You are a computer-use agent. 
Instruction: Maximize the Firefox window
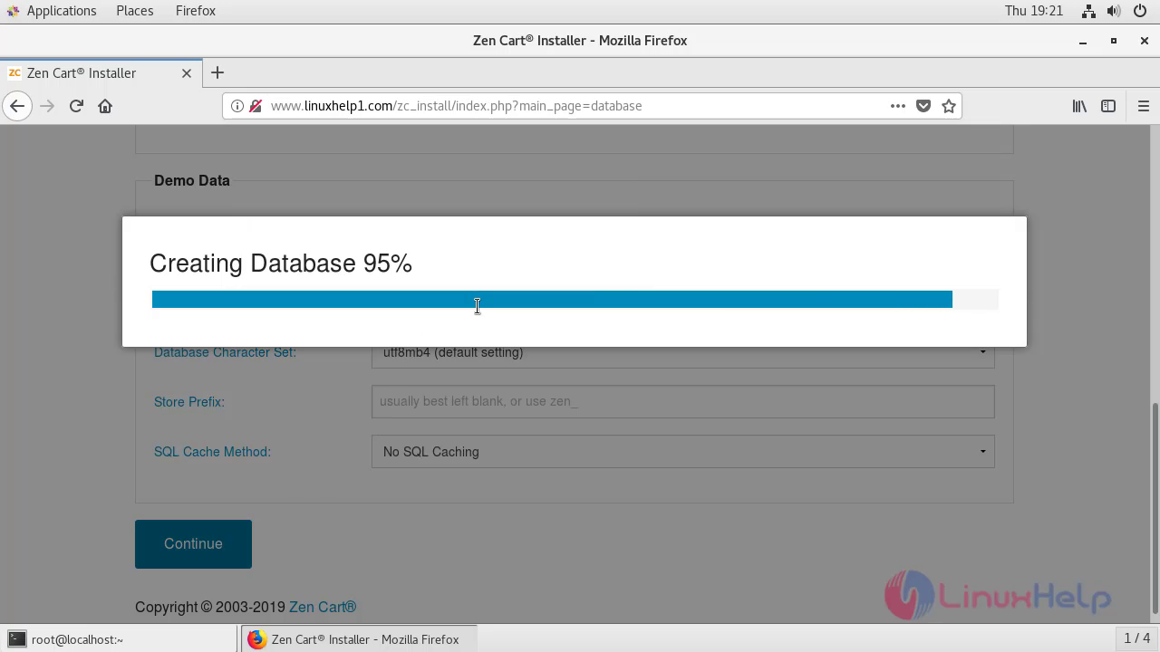(1114, 41)
